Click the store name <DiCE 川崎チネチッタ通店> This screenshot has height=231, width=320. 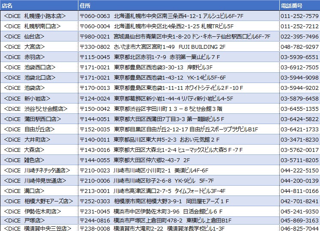coord(37,170)
